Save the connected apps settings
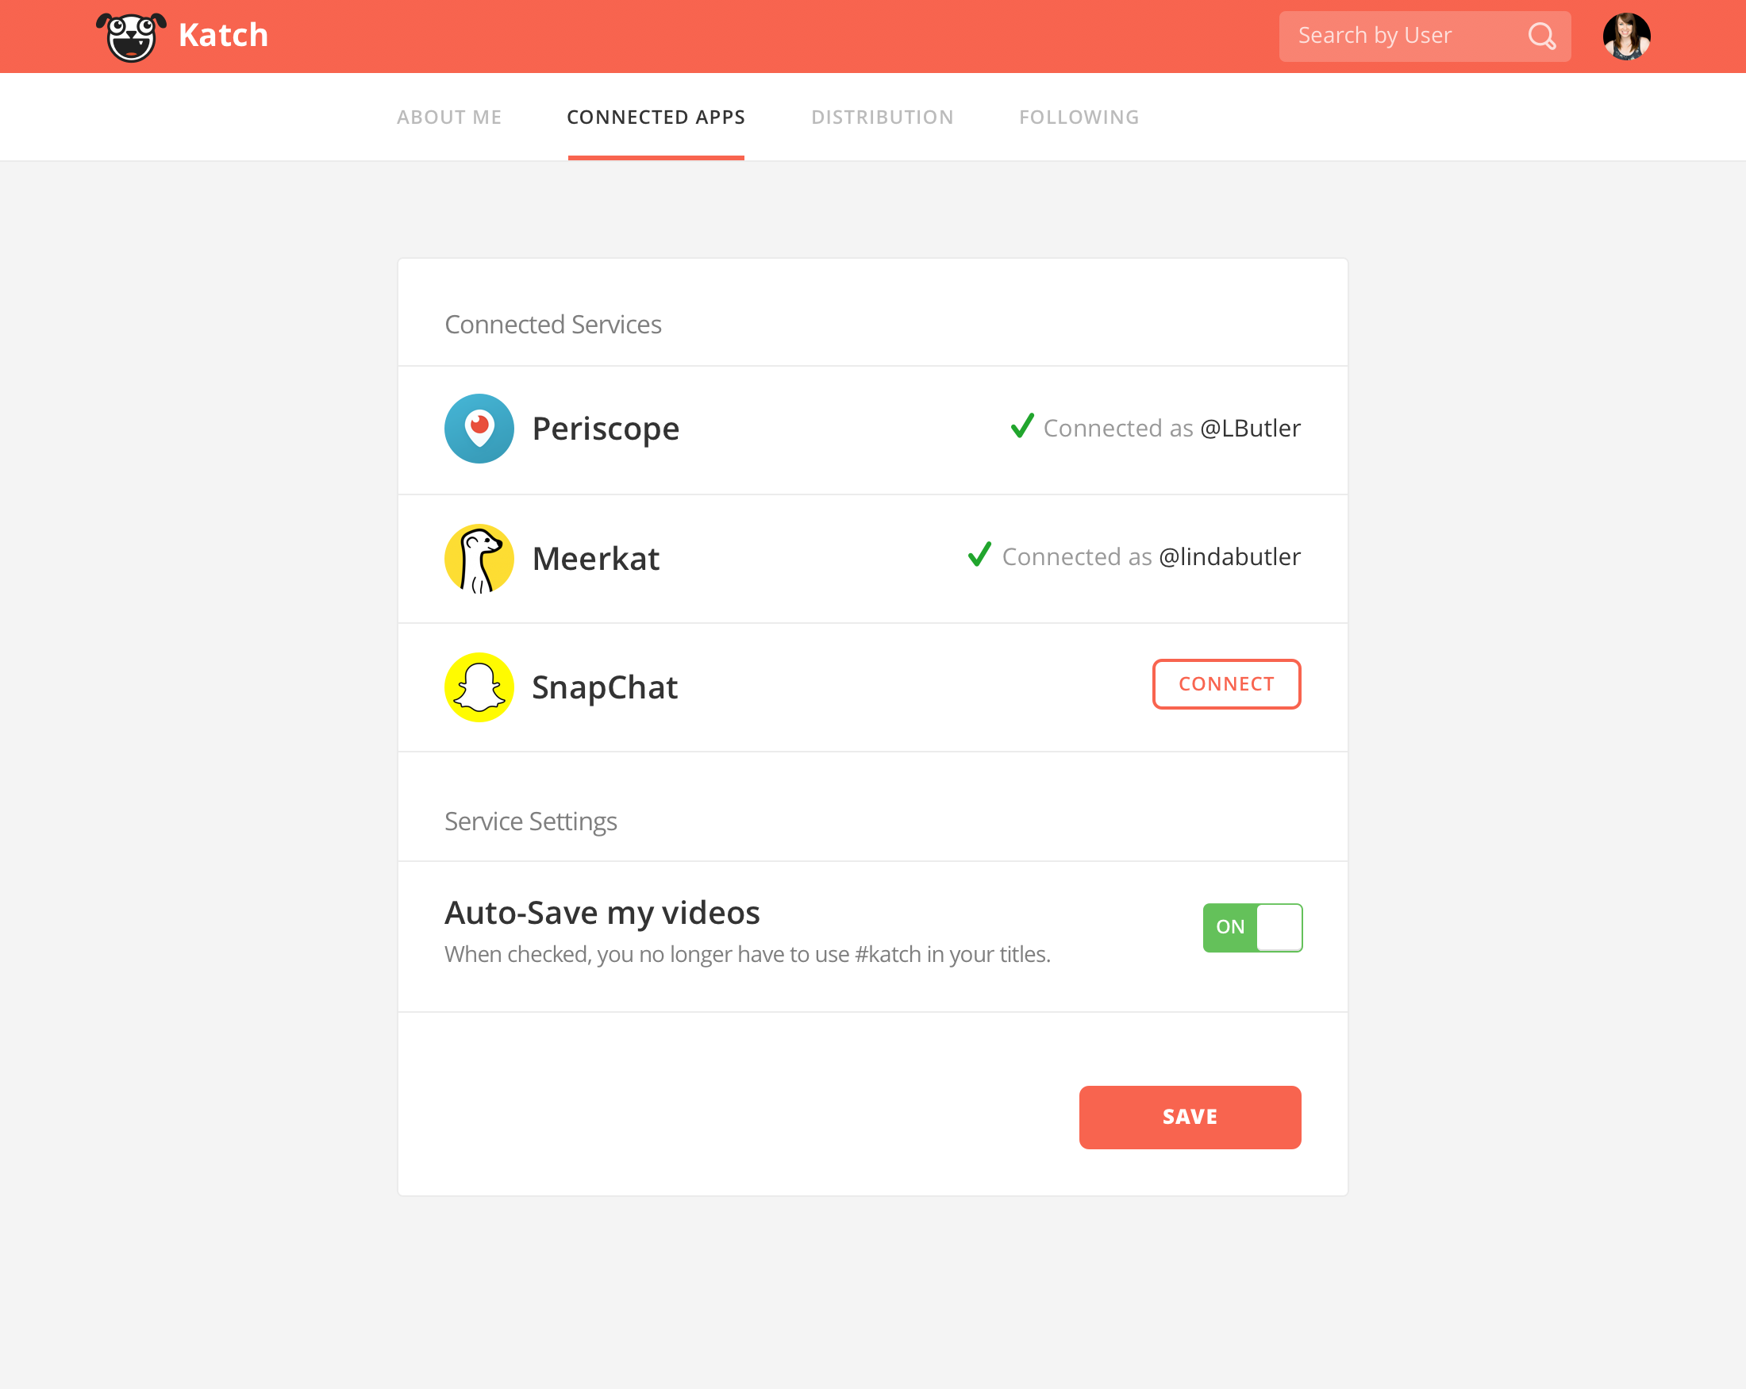The image size is (1746, 1389). 1190,1117
